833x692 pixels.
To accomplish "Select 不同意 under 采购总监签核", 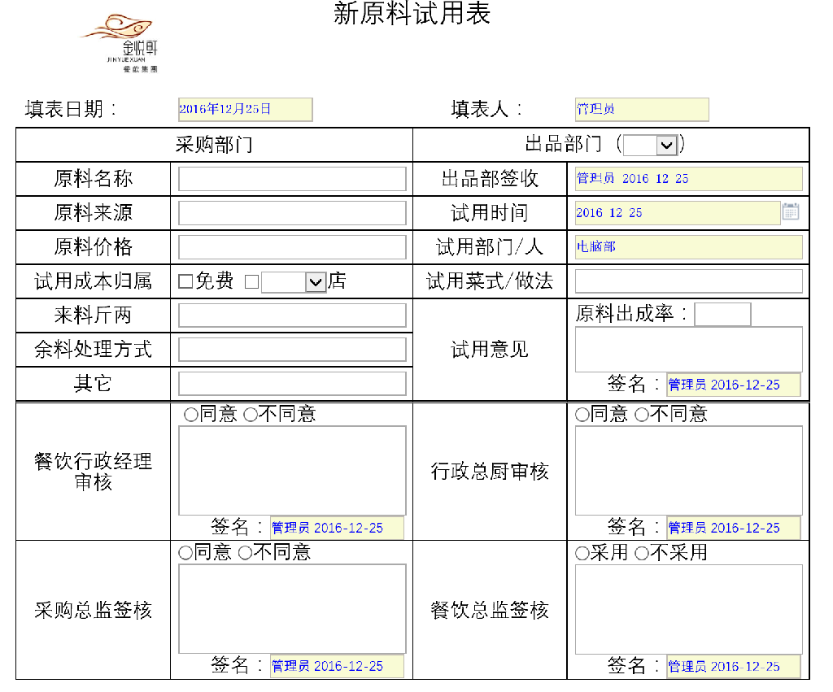I will point(245,553).
